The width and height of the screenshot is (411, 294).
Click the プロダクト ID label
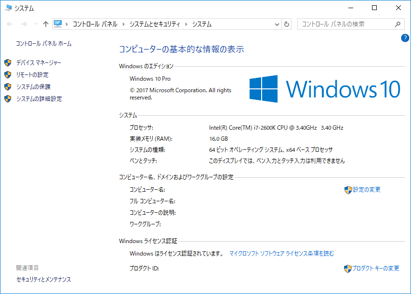coord(144,269)
